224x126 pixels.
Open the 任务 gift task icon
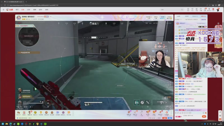tap(213, 10)
